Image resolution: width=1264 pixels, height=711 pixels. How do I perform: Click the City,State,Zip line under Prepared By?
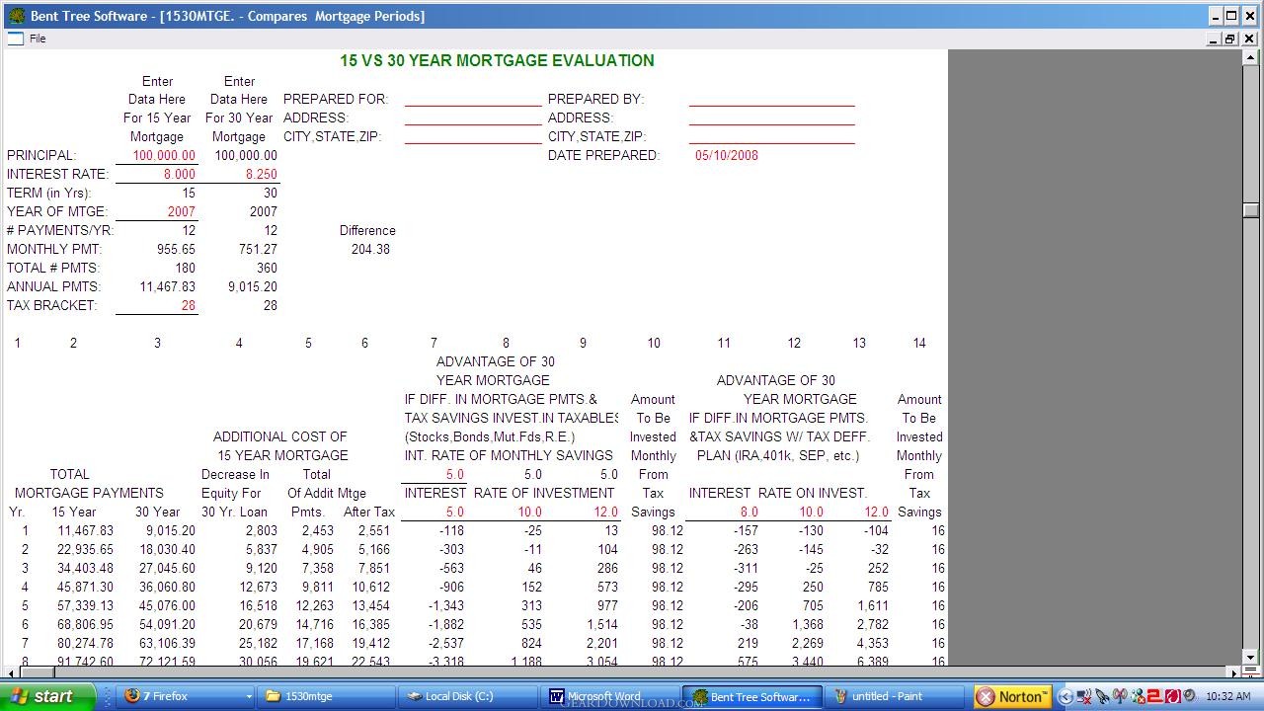tap(771, 136)
